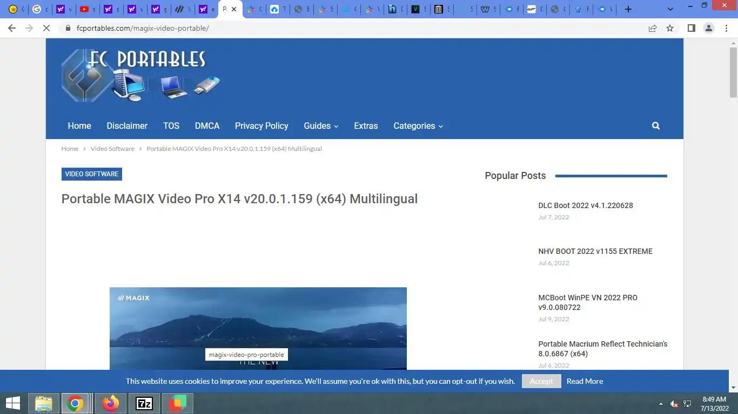Open the TOS menu item
Screen dimensions: 738x414
click(x=171, y=126)
